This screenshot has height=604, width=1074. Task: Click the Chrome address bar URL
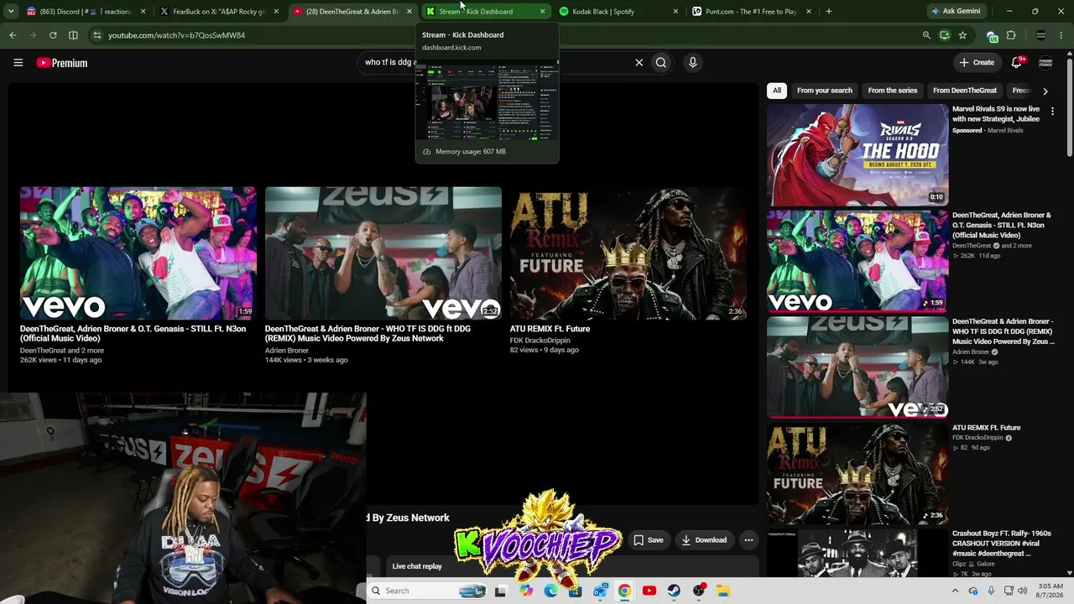tap(176, 35)
